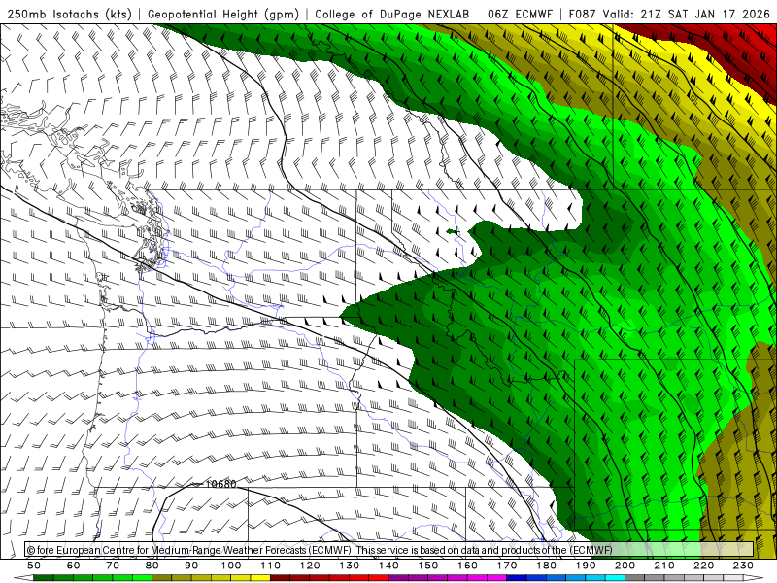
Task: Click the "College of DuPage NEXLAB" header text
Action: point(392,14)
